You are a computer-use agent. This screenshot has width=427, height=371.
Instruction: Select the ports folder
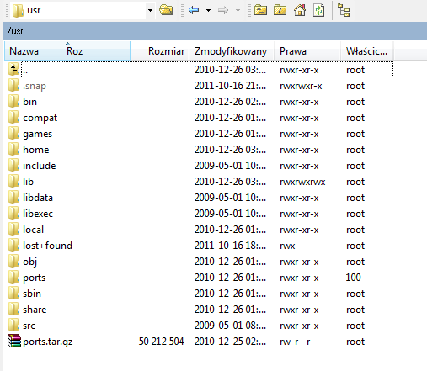(35, 278)
